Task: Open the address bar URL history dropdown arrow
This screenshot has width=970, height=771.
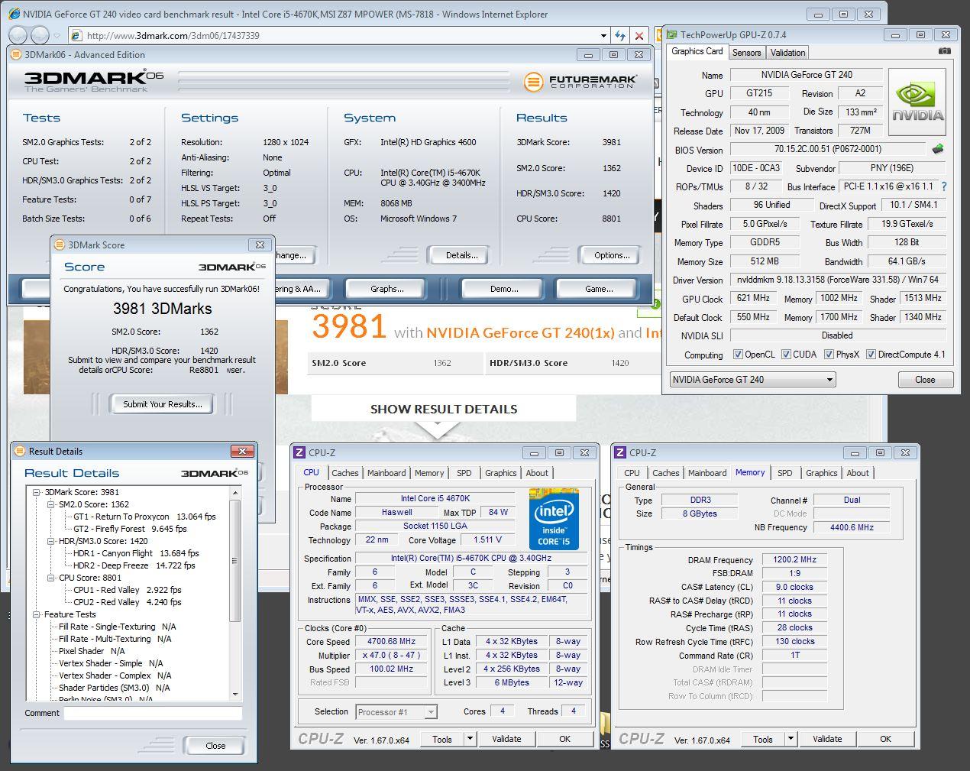Action: (603, 35)
